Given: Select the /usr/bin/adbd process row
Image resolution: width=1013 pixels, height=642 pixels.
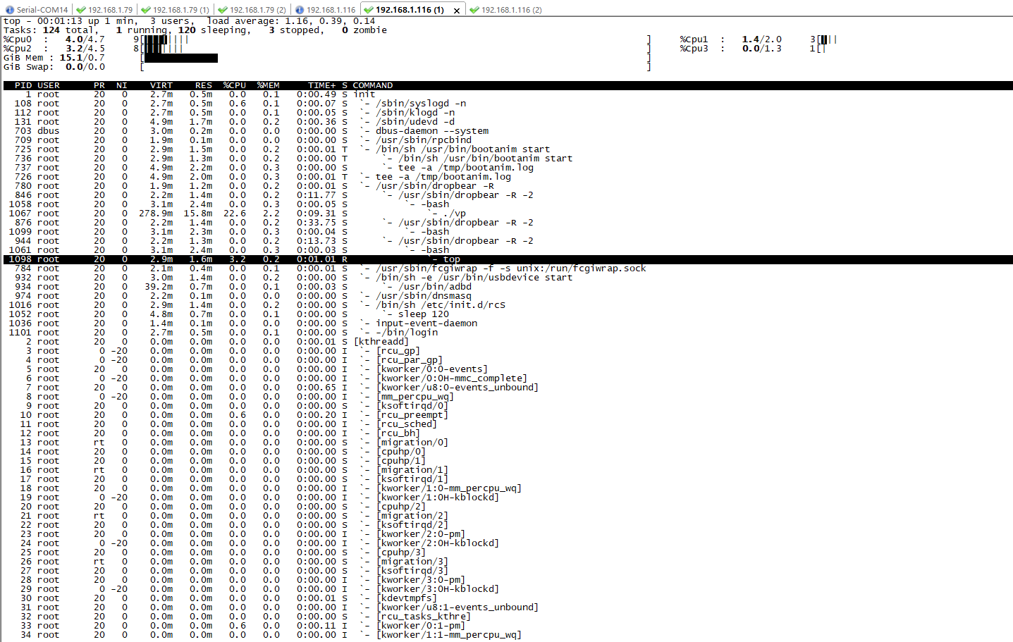Looking at the screenshot, I should pos(508,287).
